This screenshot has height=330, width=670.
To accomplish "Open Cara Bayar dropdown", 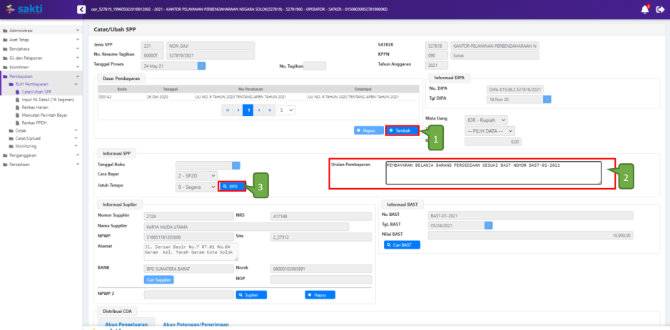I will click(x=195, y=176).
